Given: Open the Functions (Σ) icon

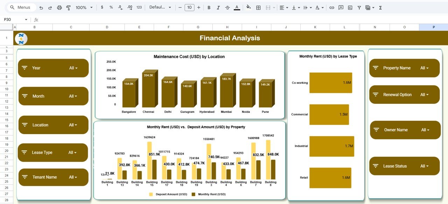Looking at the screenshot, I should point(380,7).
